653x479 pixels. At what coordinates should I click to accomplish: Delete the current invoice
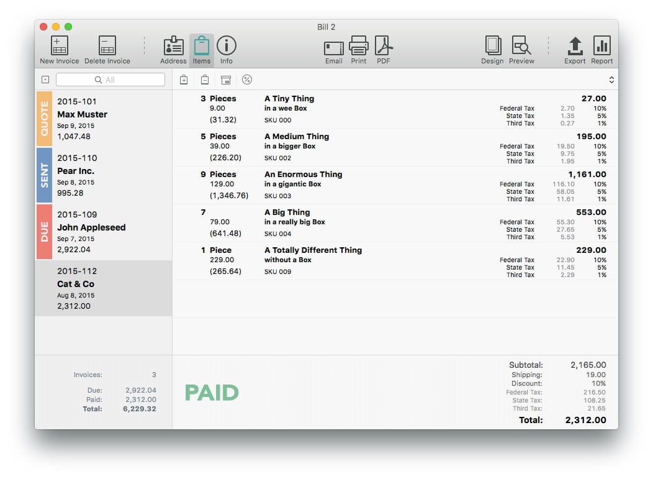click(x=107, y=47)
